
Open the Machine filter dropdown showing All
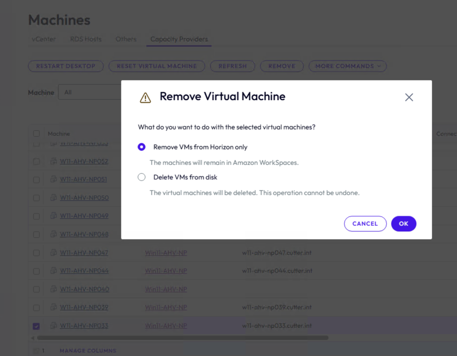89,92
